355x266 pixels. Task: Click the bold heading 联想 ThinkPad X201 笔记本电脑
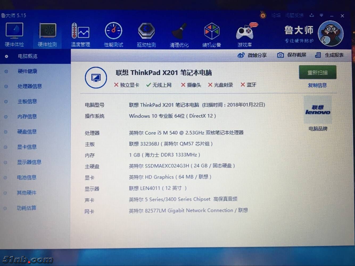pos(164,73)
